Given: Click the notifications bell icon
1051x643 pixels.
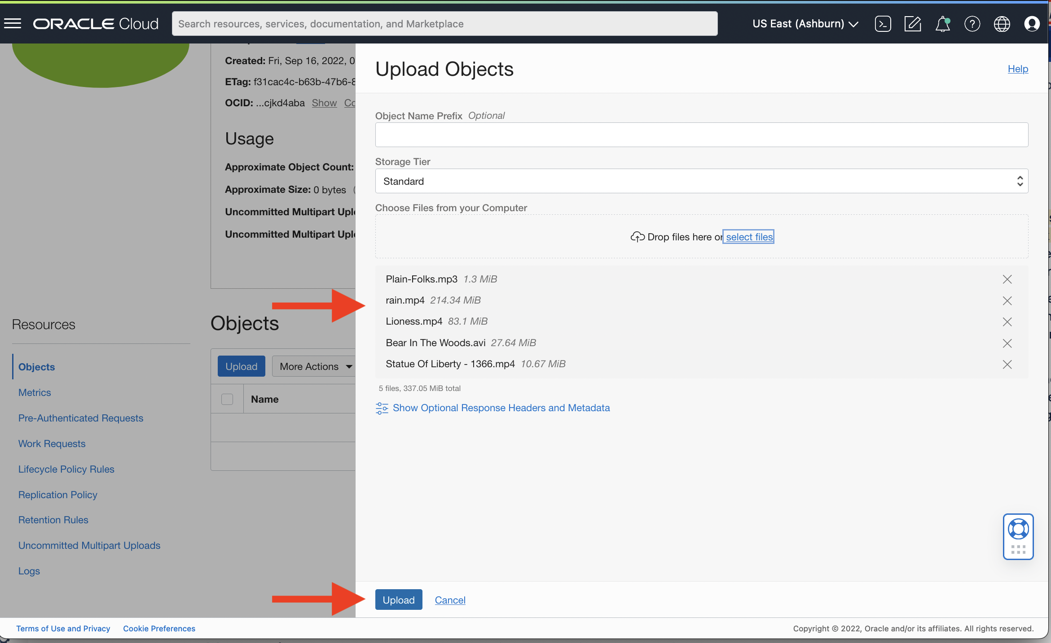Looking at the screenshot, I should [942, 24].
